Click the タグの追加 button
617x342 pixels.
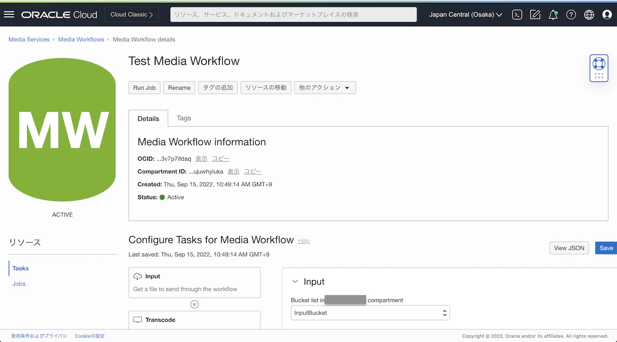tap(218, 88)
